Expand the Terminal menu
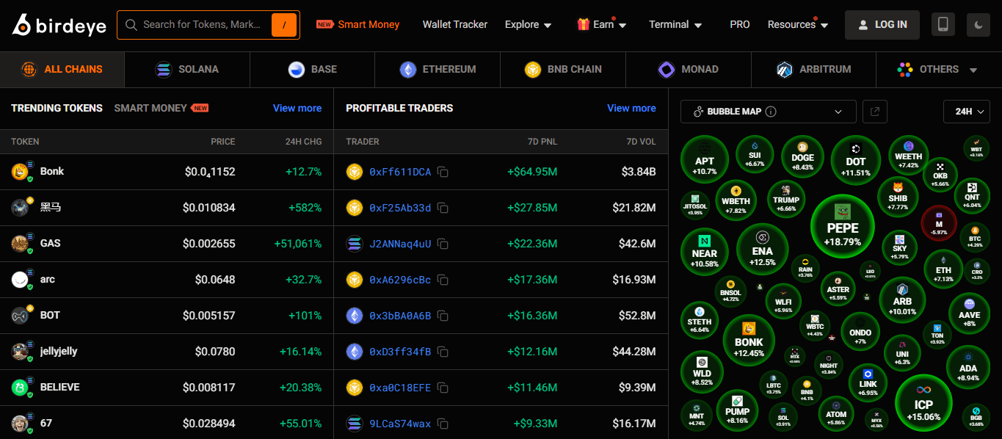Screen dimensions: 1002x439 [x=675, y=25]
